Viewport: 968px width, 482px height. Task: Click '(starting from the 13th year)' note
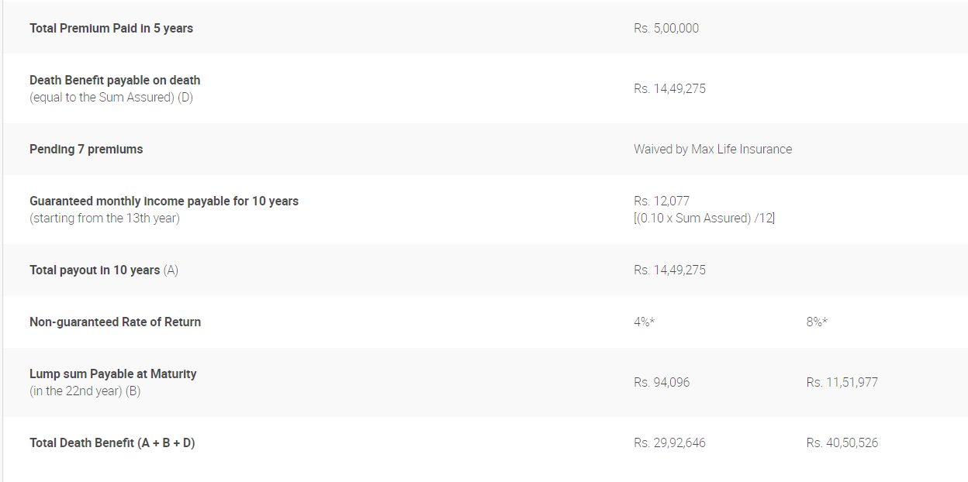pos(105,219)
